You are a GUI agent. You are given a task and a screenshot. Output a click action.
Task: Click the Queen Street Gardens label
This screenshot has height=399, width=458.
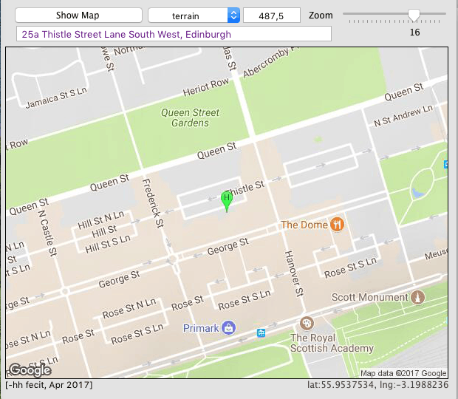pyautogui.click(x=191, y=117)
